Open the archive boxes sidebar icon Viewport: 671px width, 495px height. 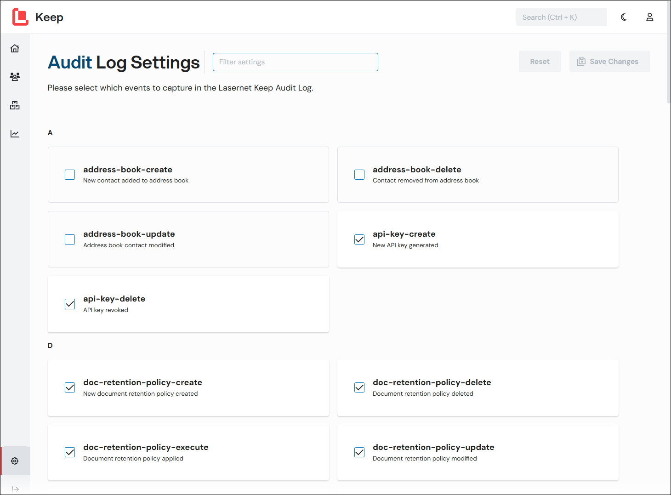point(15,105)
